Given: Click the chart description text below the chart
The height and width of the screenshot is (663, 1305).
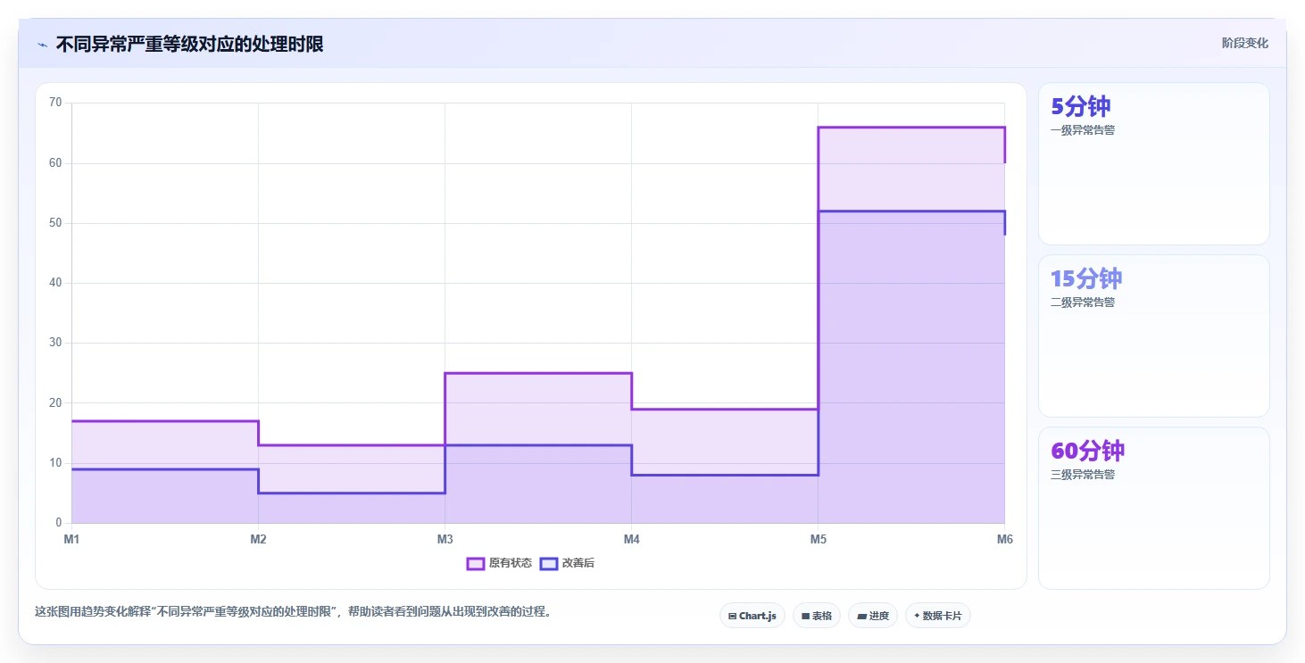Looking at the screenshot, I should [x=293, y=612].
